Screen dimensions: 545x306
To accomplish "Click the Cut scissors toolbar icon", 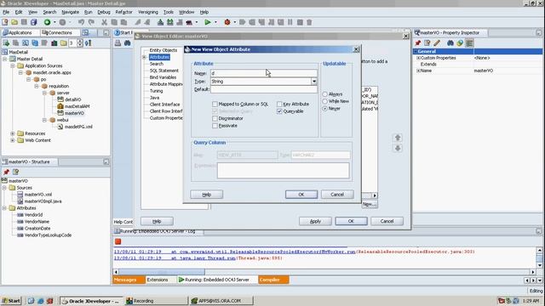I will (104, 22).
